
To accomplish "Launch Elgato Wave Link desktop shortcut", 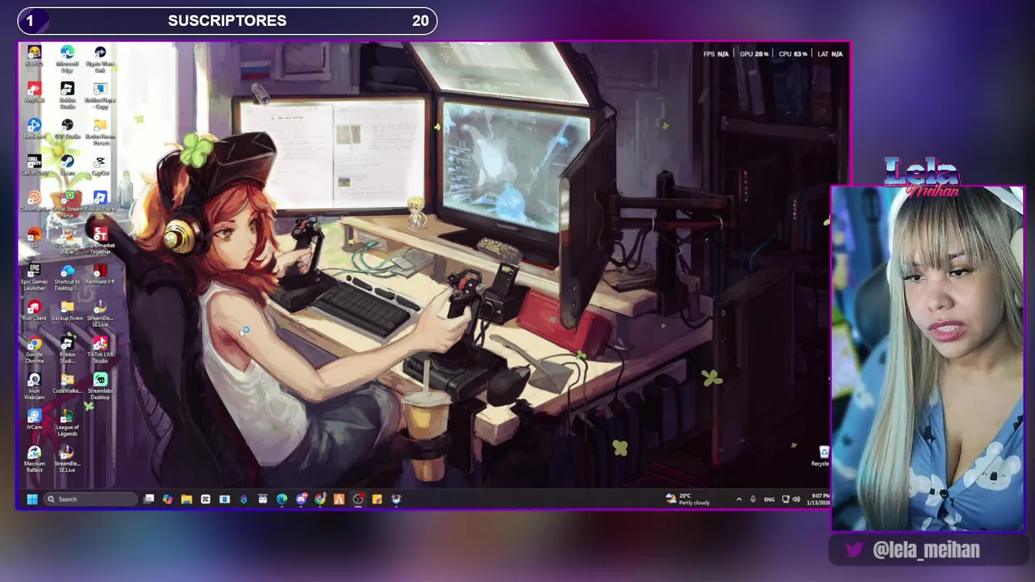I will pos(100,58).
